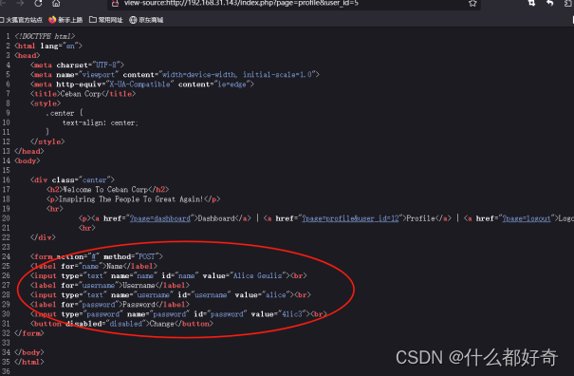Go to the next page with the forward arrow
The height and width of the screenshot is (376, 574).
click(20, 3)
